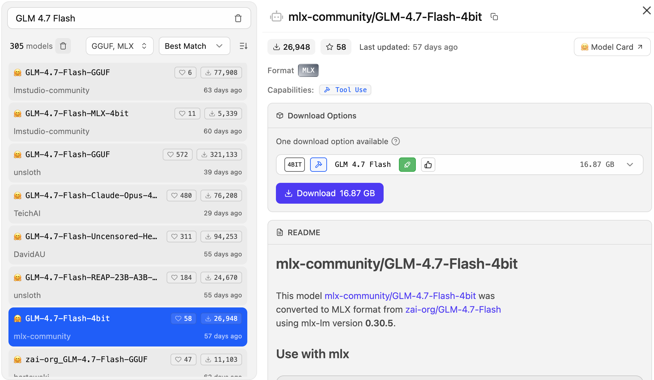Click the green rocket icon in download option
Screen dimensions: 654x380
407,165
